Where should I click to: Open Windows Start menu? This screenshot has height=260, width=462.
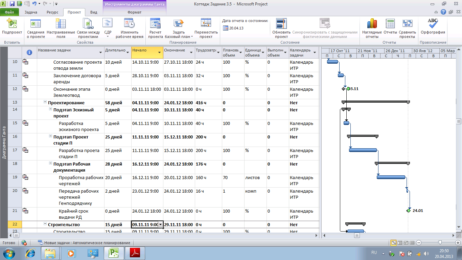pyautogui.click(x=10, y=253)
